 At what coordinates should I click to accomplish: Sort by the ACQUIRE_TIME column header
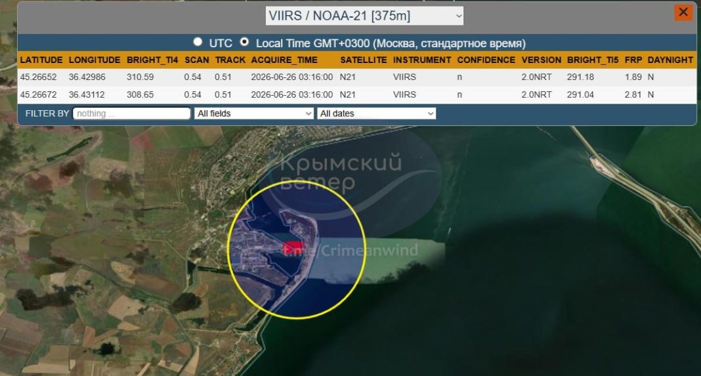pos(284,60)
